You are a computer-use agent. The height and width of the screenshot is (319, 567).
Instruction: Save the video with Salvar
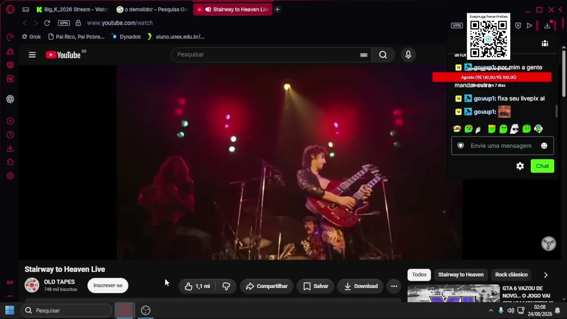tap(316, 286)
